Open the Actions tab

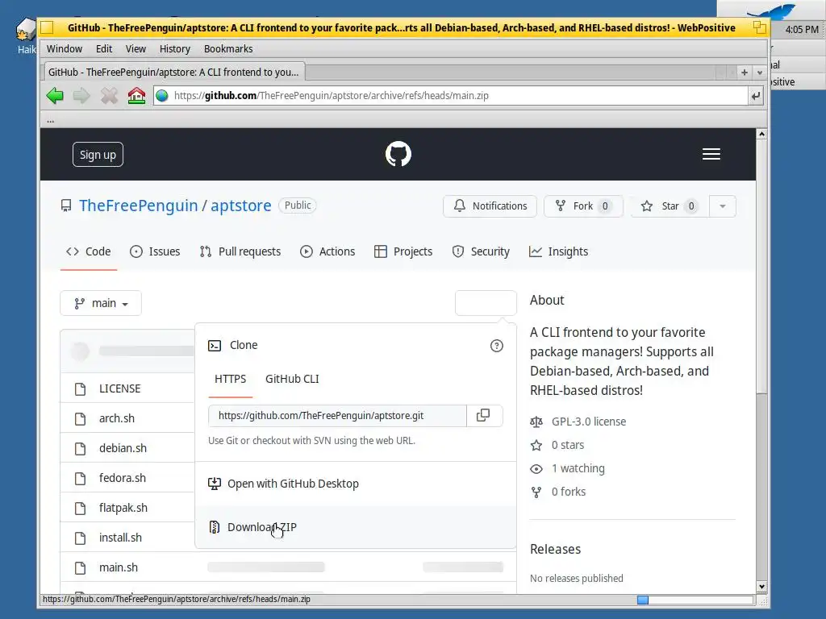(327, 251)
